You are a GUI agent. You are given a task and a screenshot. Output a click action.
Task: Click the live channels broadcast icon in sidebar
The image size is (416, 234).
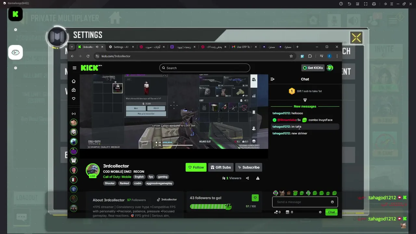[74, 114]
